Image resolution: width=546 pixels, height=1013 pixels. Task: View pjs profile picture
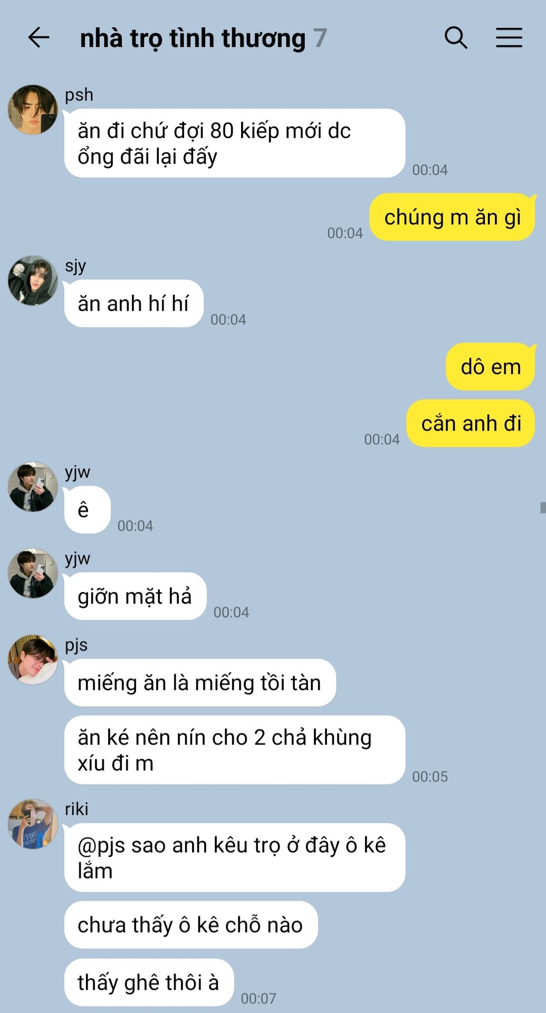(x=33, y=660)
